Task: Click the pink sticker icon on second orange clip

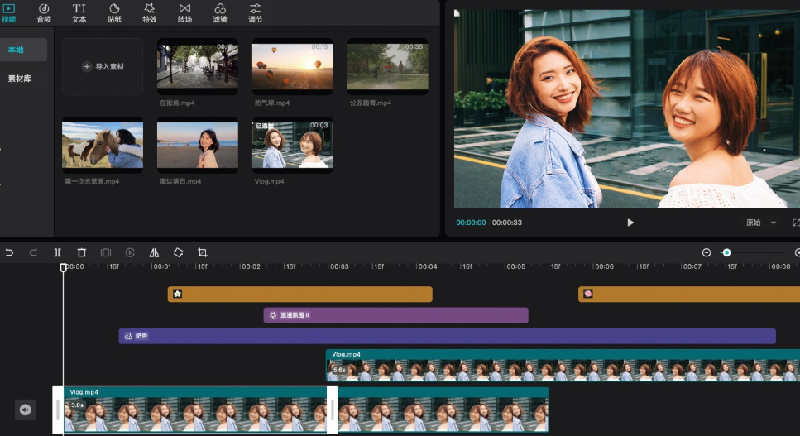Action: (587, 294)
